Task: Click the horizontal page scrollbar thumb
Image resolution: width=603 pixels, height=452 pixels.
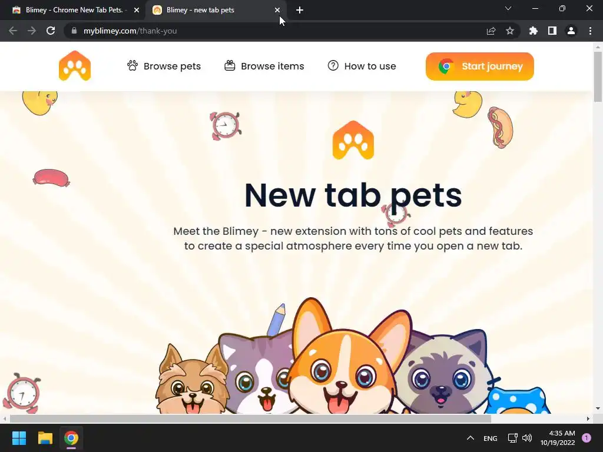Action: click(x=250, y=418)
